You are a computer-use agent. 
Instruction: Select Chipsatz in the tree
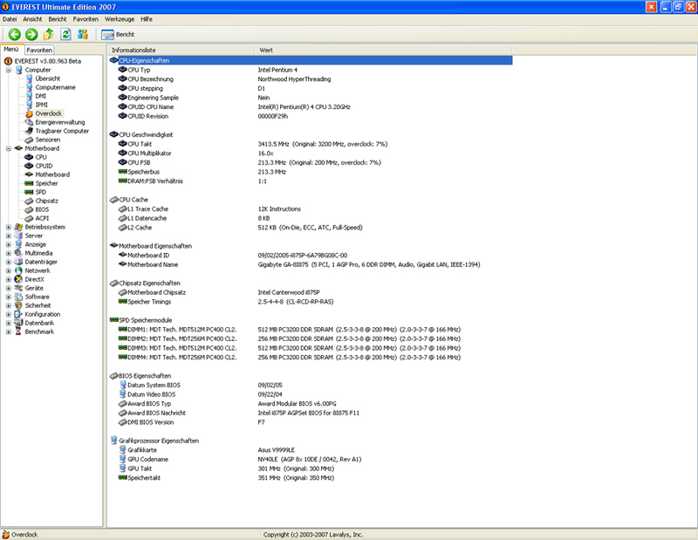46,201
